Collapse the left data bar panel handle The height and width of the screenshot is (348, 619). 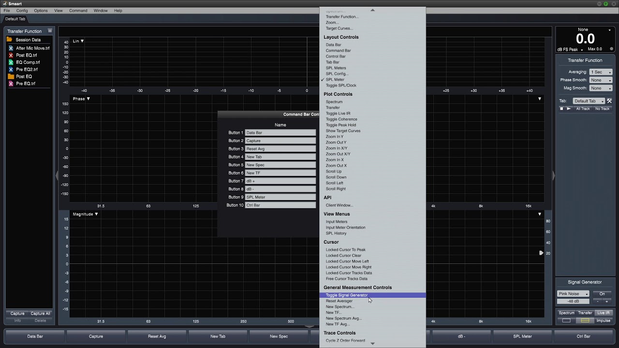[57, 176]
